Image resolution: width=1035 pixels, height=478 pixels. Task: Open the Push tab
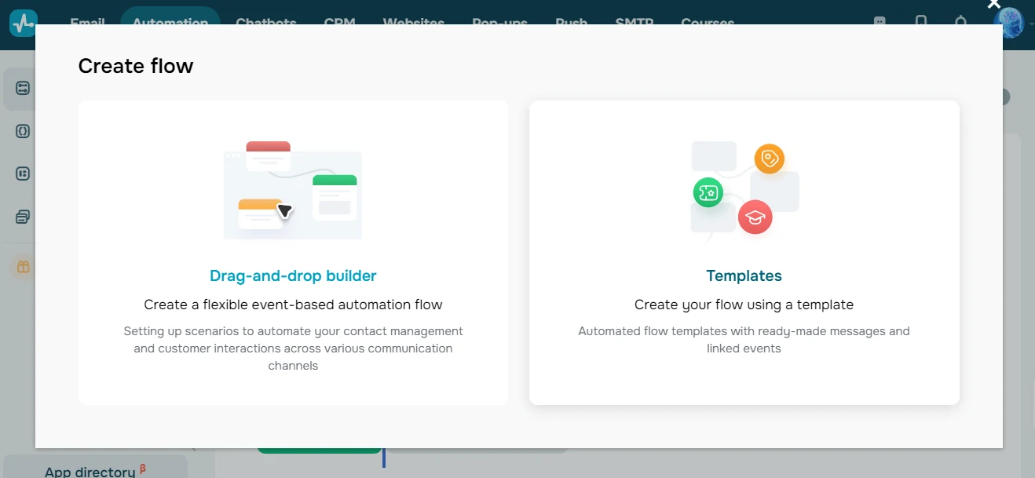(x=571, y=23)
